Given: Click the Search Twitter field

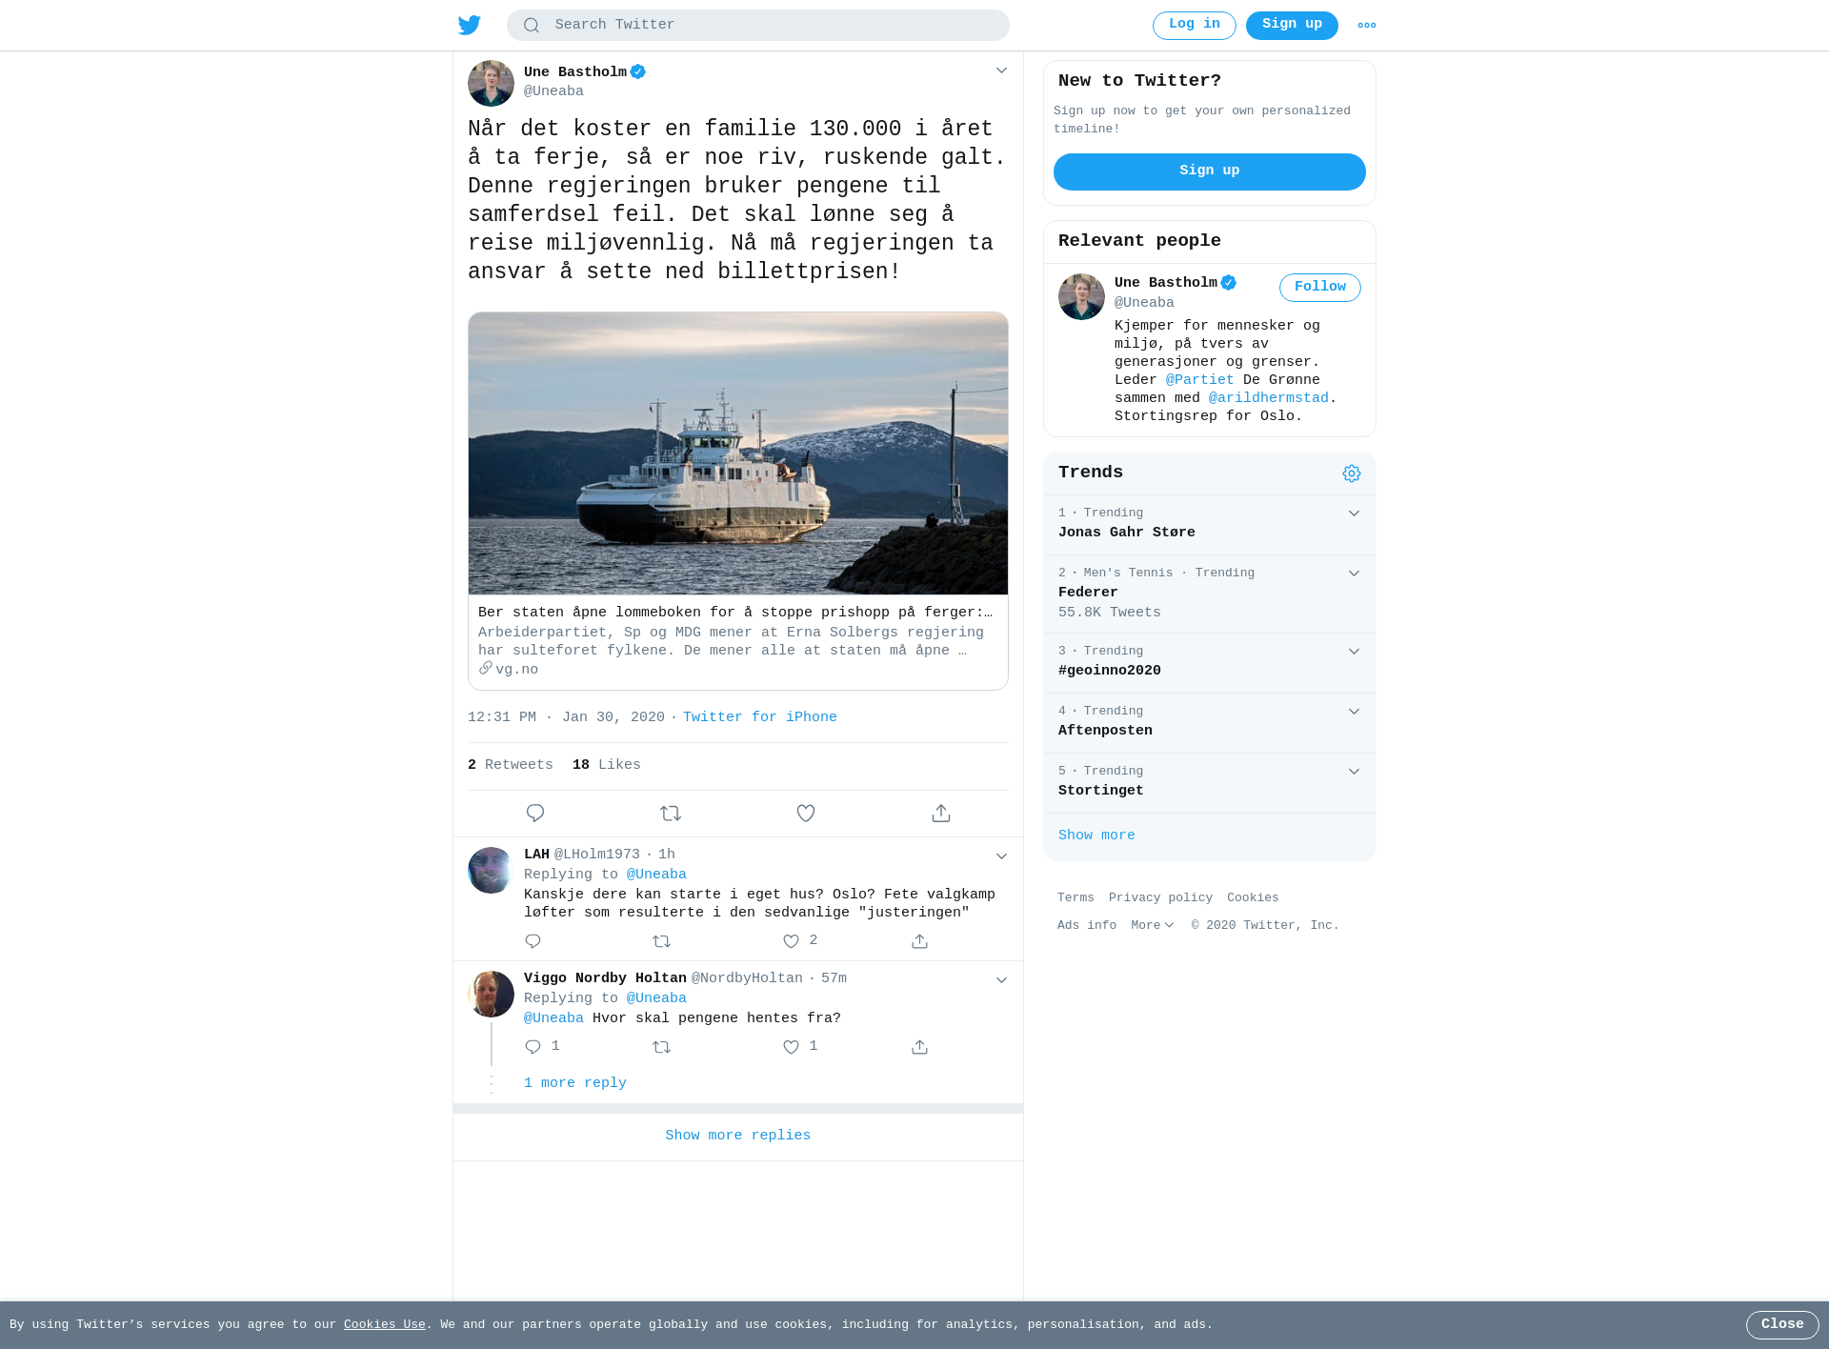Looking at the screenshot, I should point(758,26).
